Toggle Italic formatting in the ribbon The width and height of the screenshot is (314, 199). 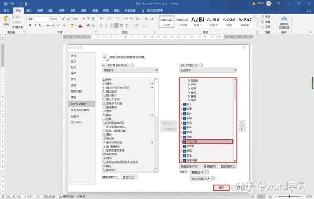point(35,25)
